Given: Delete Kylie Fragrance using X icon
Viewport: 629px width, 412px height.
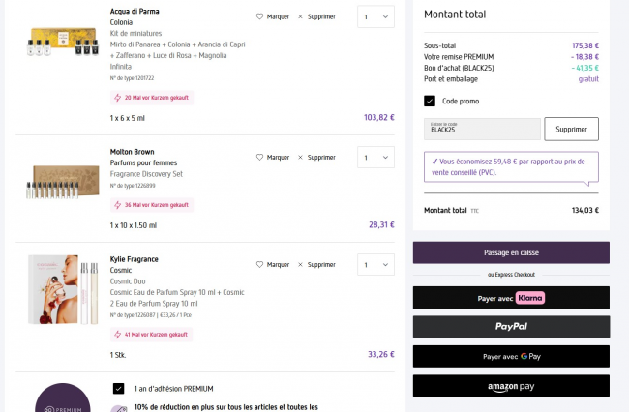Looking at the screenshot, I should 300,264.
